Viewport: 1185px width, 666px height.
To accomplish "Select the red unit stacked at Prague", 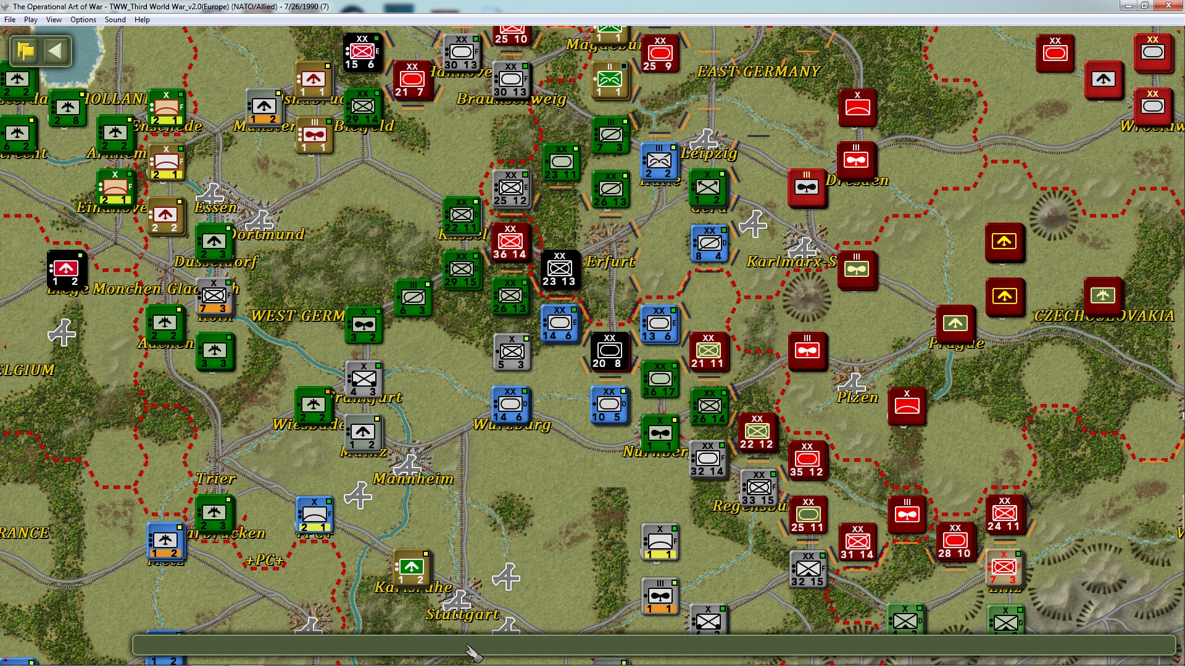I will 955,324.
